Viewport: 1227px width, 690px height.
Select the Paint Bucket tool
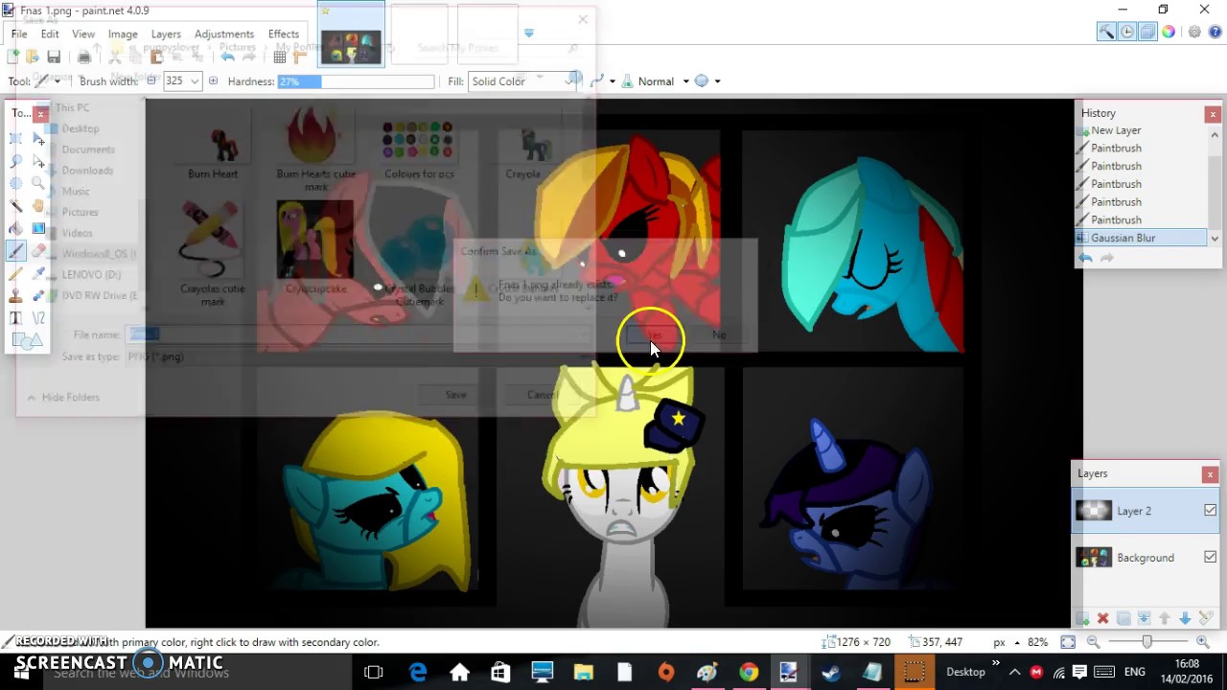pyautogui.click(x=16, y=228)
